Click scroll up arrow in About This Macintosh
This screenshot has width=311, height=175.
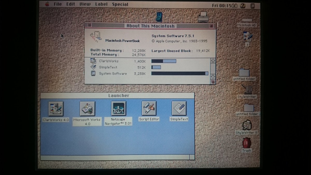point(213,61)
